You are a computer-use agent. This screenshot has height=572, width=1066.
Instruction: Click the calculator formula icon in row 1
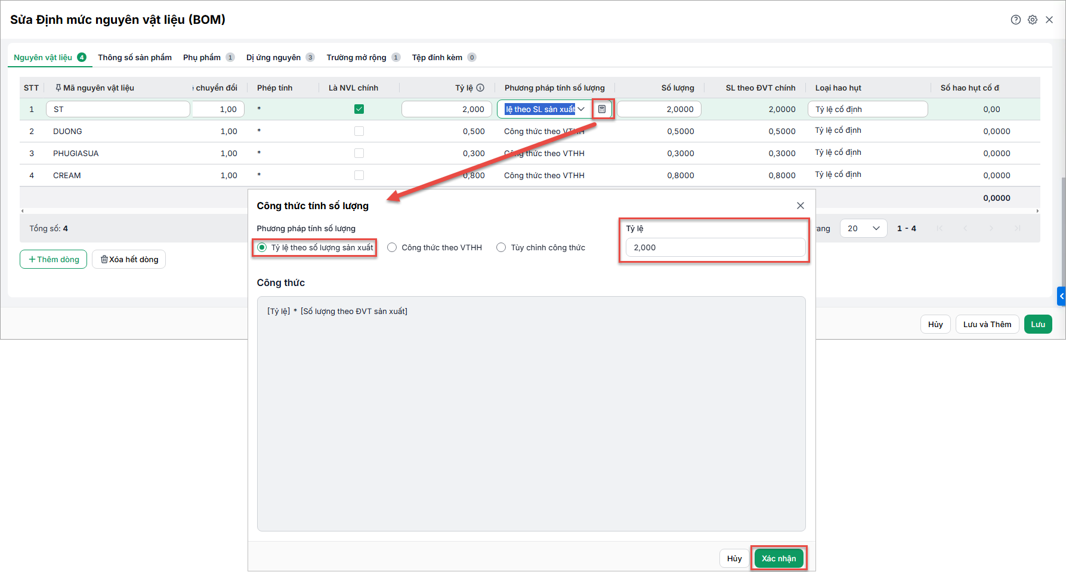(602, 109)
